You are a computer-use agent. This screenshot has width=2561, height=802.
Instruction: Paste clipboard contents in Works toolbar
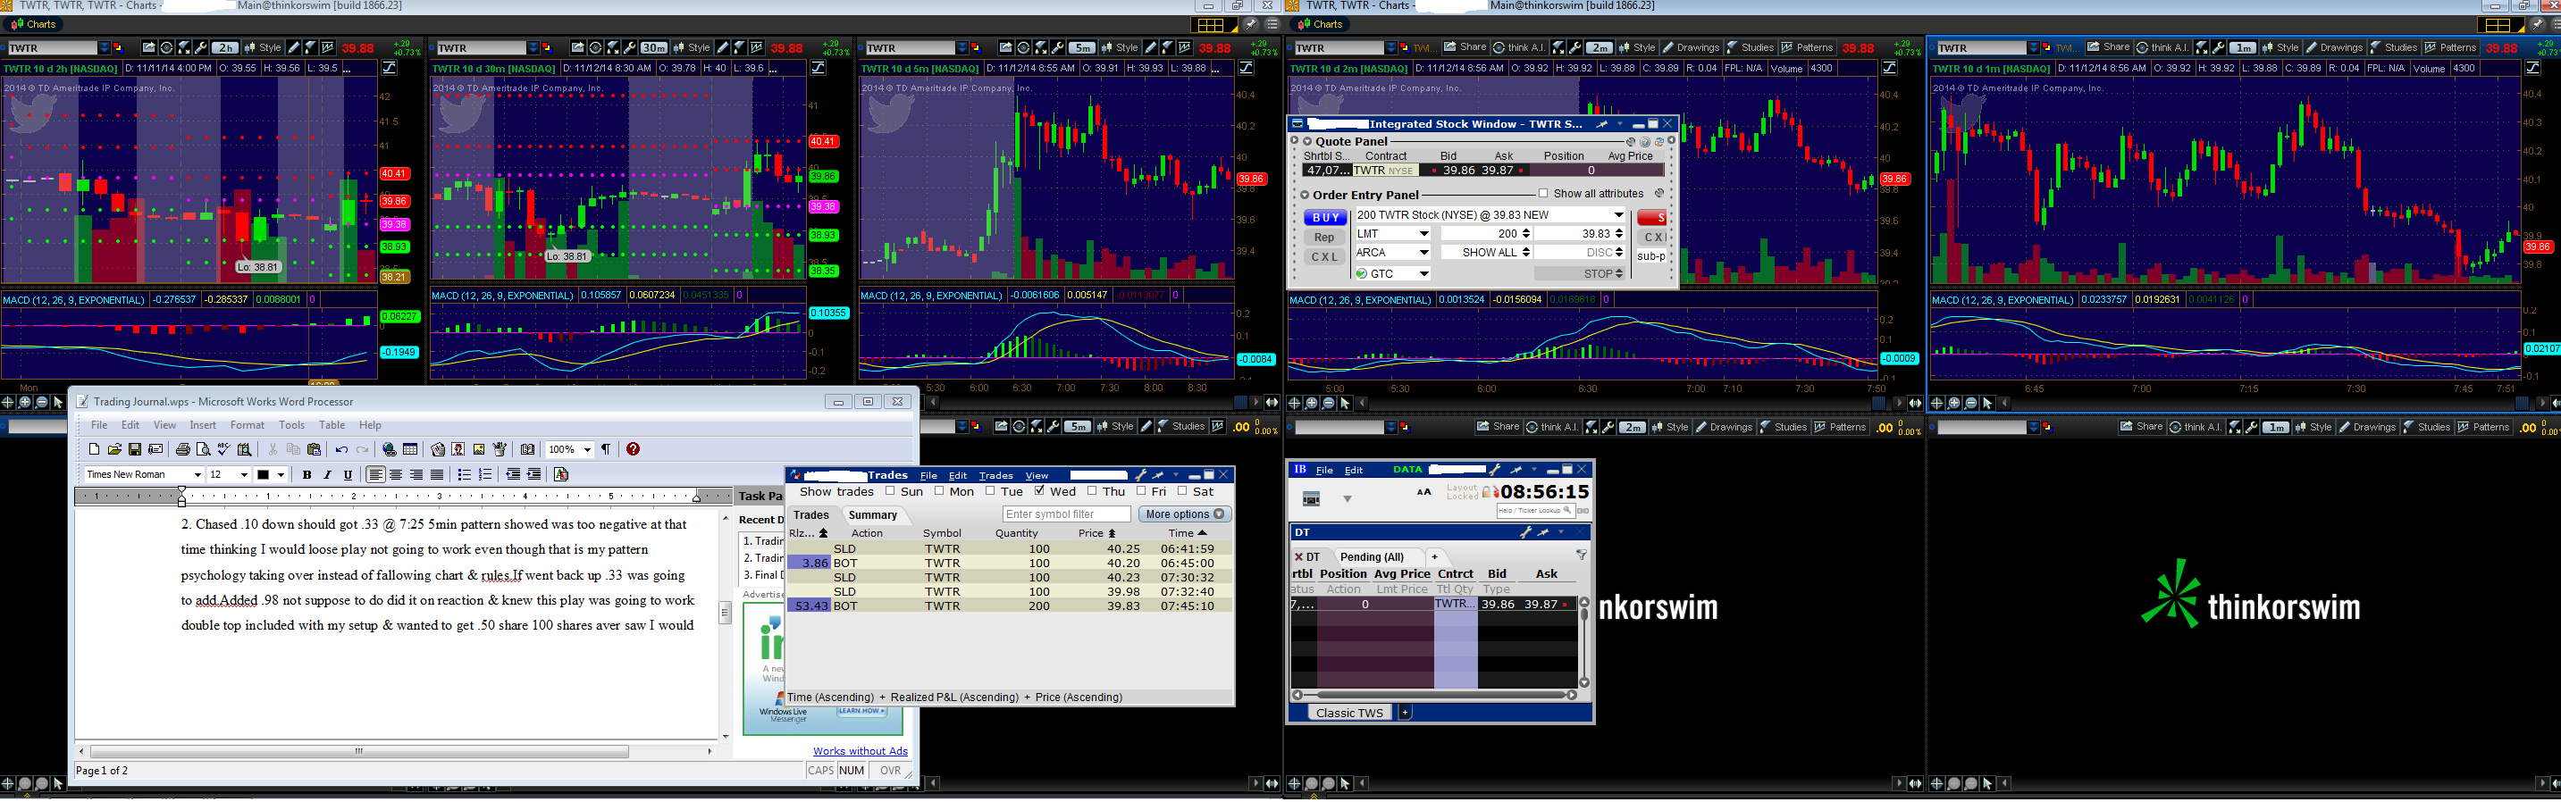click(315, 450)
